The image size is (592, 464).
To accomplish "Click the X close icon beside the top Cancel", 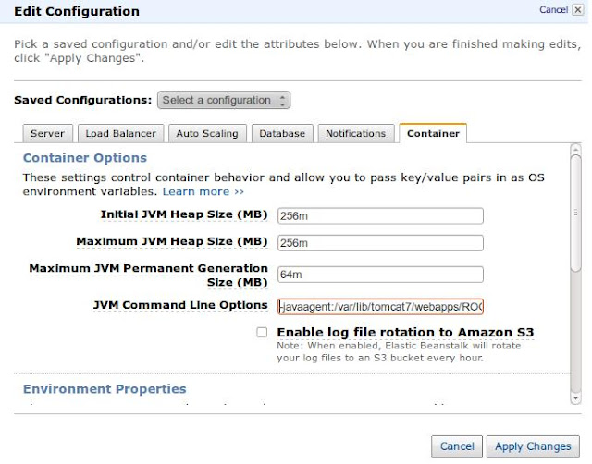I will point(582,10).
